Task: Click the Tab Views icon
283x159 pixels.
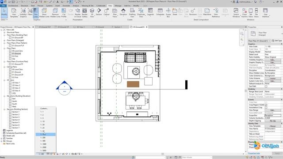Action: [x=251, y=13]
